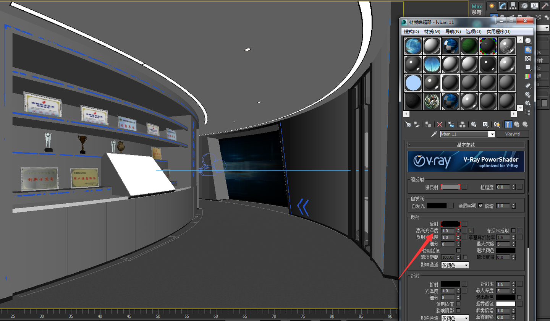Click 最大深度 spinner under 反射
The width and height of the screenshot is (550, 321).
[513, 244]
